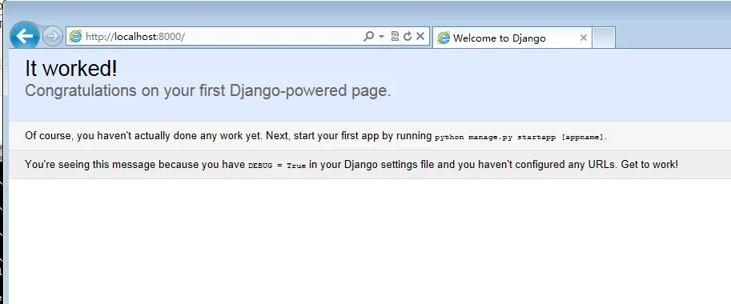The width and height of the screenshot is (731, 304).
Task: Go back with the Back arrow button
Action: [x=25, y=35]
